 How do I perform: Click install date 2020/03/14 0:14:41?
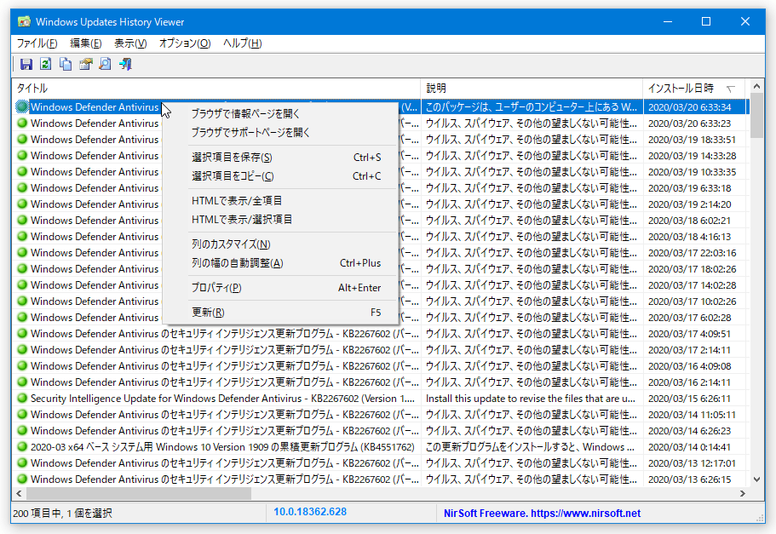point(689,447)
